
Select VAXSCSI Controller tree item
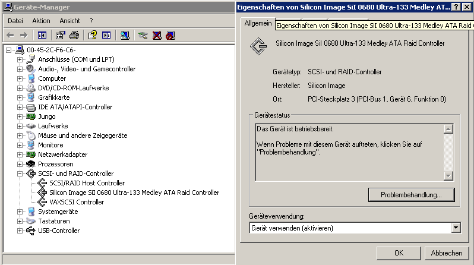[77, 202]
